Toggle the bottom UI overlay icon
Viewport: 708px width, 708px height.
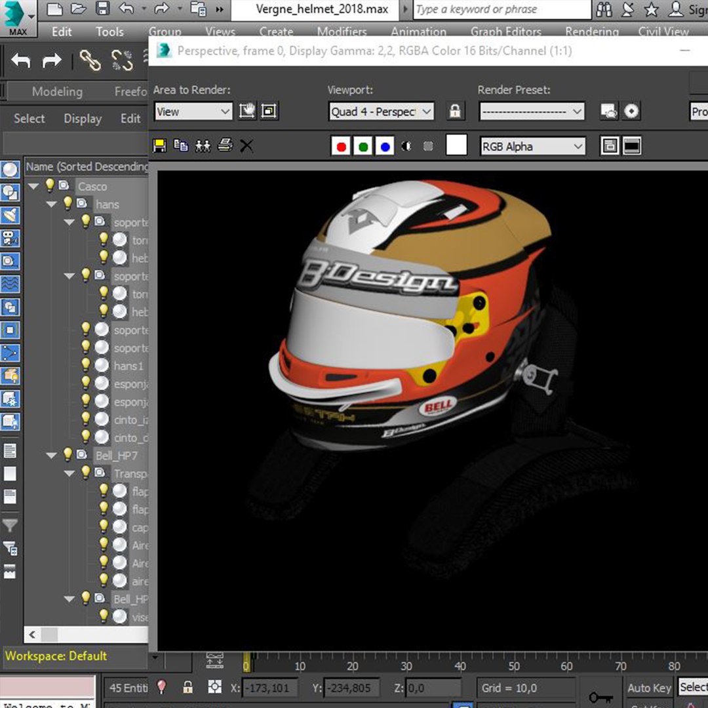pyautogui.click(x=632, y=146)
